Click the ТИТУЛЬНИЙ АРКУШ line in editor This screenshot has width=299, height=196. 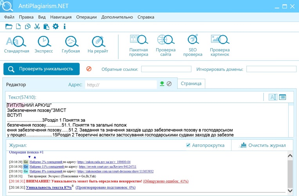click(29, 105)
